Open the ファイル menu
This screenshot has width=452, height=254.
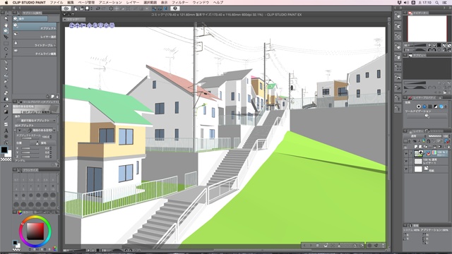coord(56,2)
